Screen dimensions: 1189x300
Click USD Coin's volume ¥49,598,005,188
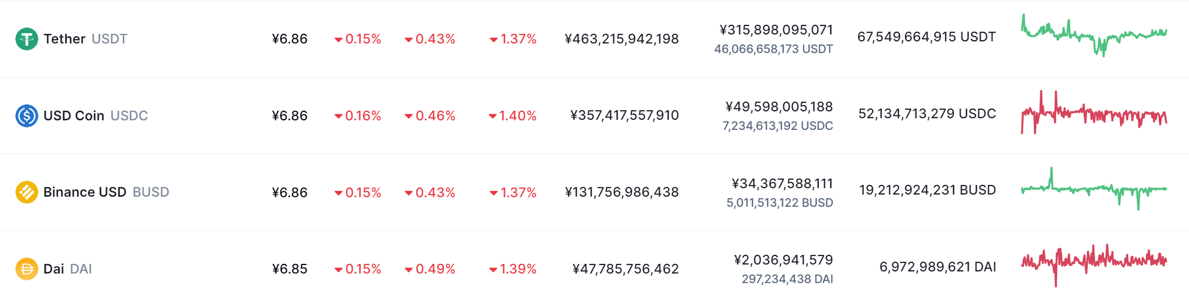coord(779,107)
